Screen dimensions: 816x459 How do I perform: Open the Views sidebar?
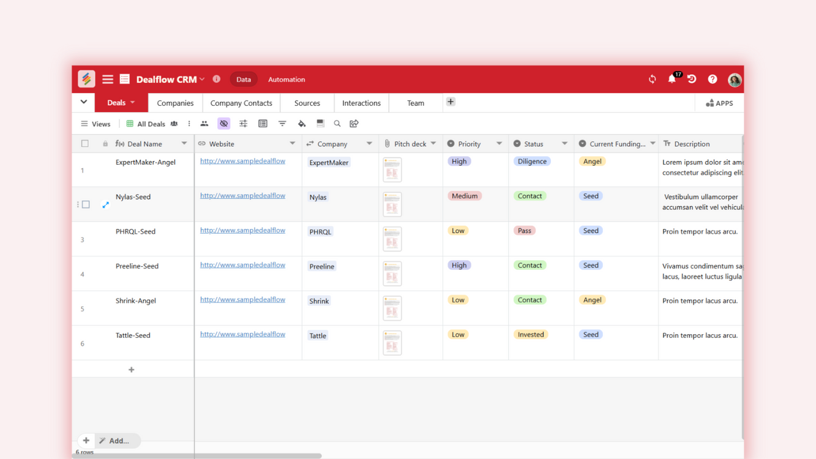[x=95, y=124]
